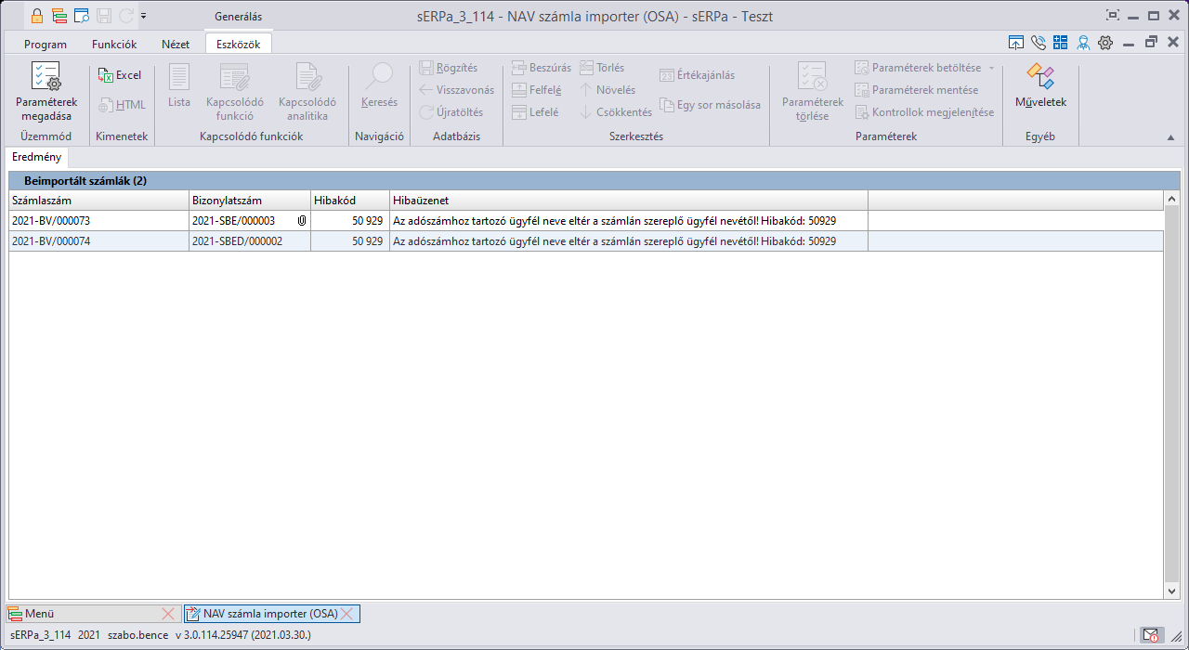Click the Paraméterek mentése button
Viewport: 1189px width, 650px height.
(x=916, y=90)
